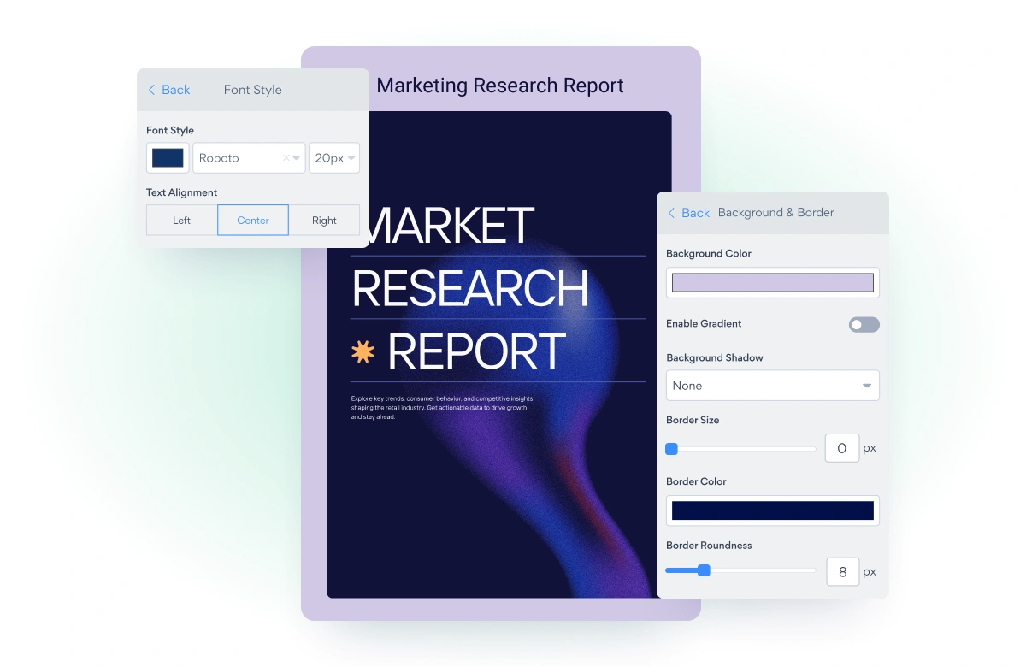Viewport: 1026px width, 667px height.
Task: Clear the Roboto font selection with X
Action: (286, 158)
